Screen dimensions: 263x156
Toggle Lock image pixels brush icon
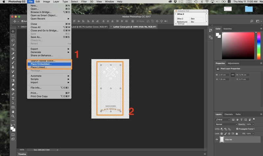(226, 134)
